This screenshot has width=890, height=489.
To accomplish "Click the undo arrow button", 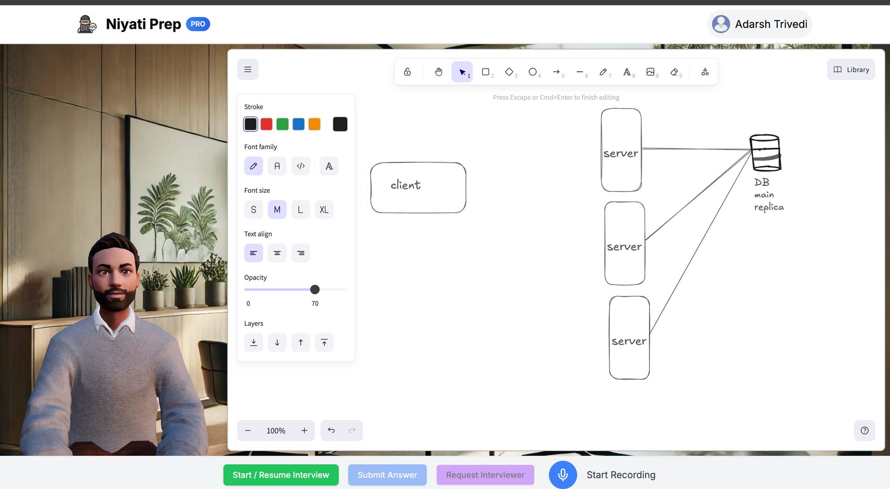I will [x=331, y=431].
